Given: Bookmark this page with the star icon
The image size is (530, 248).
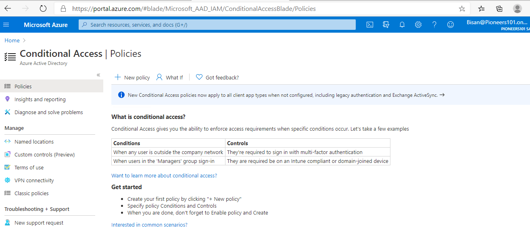Looking at the screenshot, I should 462,8.
